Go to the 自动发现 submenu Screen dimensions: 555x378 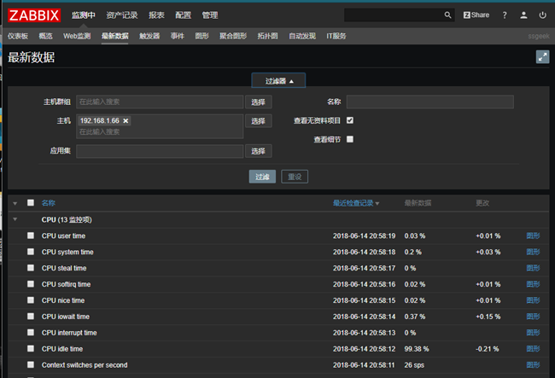tap(302, 36)
